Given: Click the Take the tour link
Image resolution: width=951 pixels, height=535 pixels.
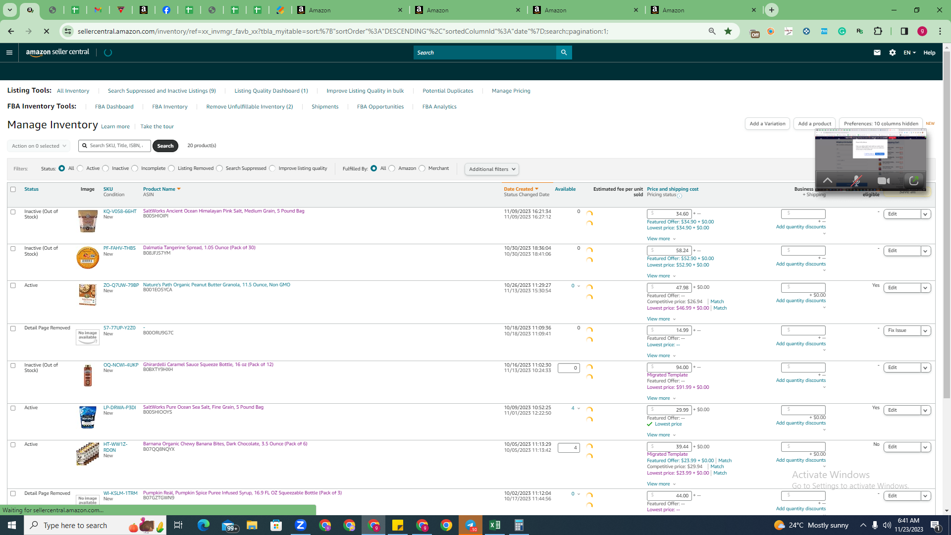Looking at the screenshot, I should (x=157, y=127).
